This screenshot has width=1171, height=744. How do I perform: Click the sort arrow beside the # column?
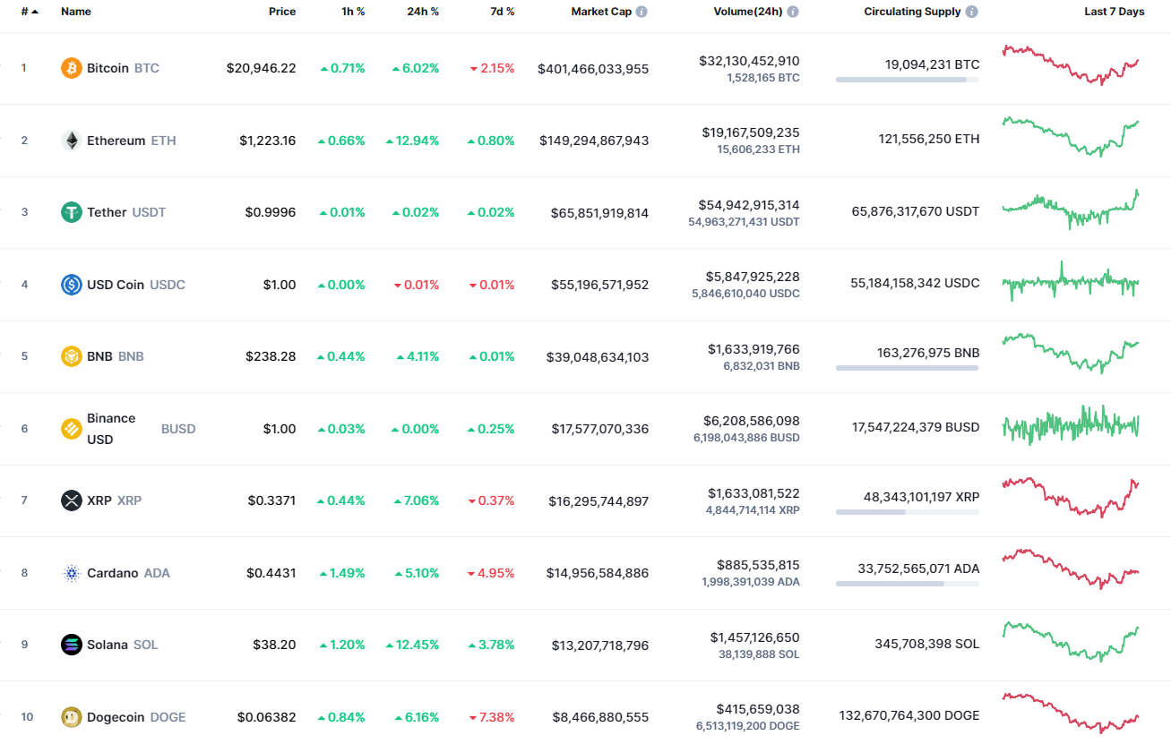pos(34,11)
